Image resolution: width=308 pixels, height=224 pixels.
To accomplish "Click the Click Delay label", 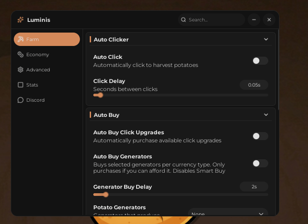I will click(109, 81).
